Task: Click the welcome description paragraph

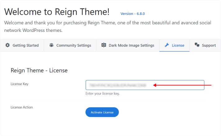Action: [x=108, y=27]
